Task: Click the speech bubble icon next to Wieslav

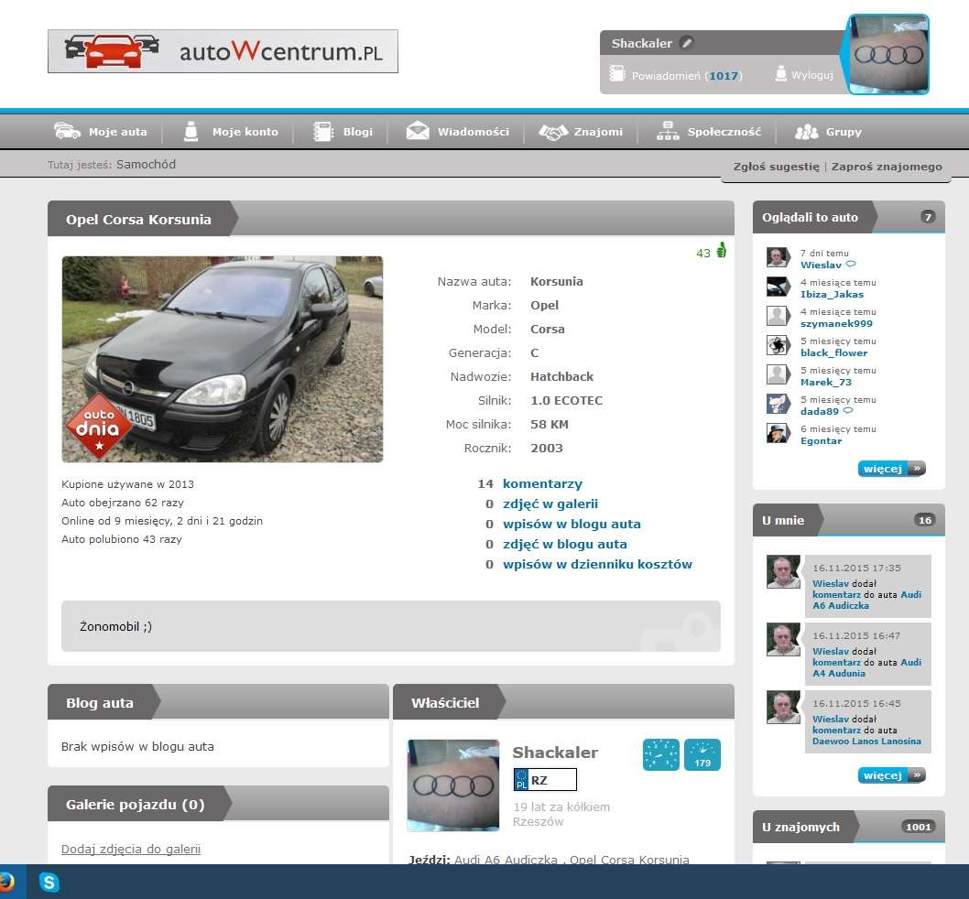Action: pyautogui.click(x=850, y=265)
